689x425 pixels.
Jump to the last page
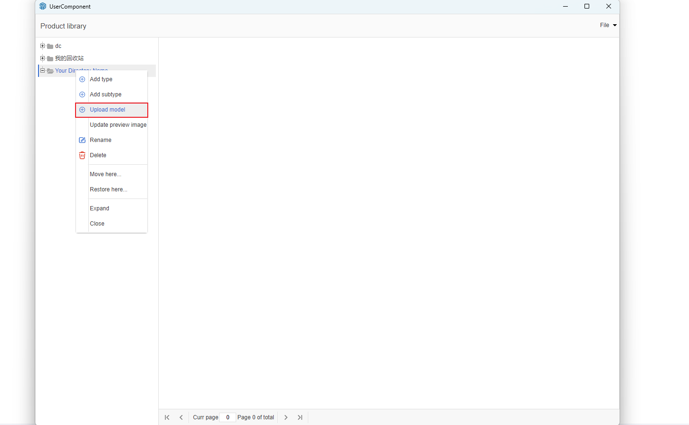[300, 417]
